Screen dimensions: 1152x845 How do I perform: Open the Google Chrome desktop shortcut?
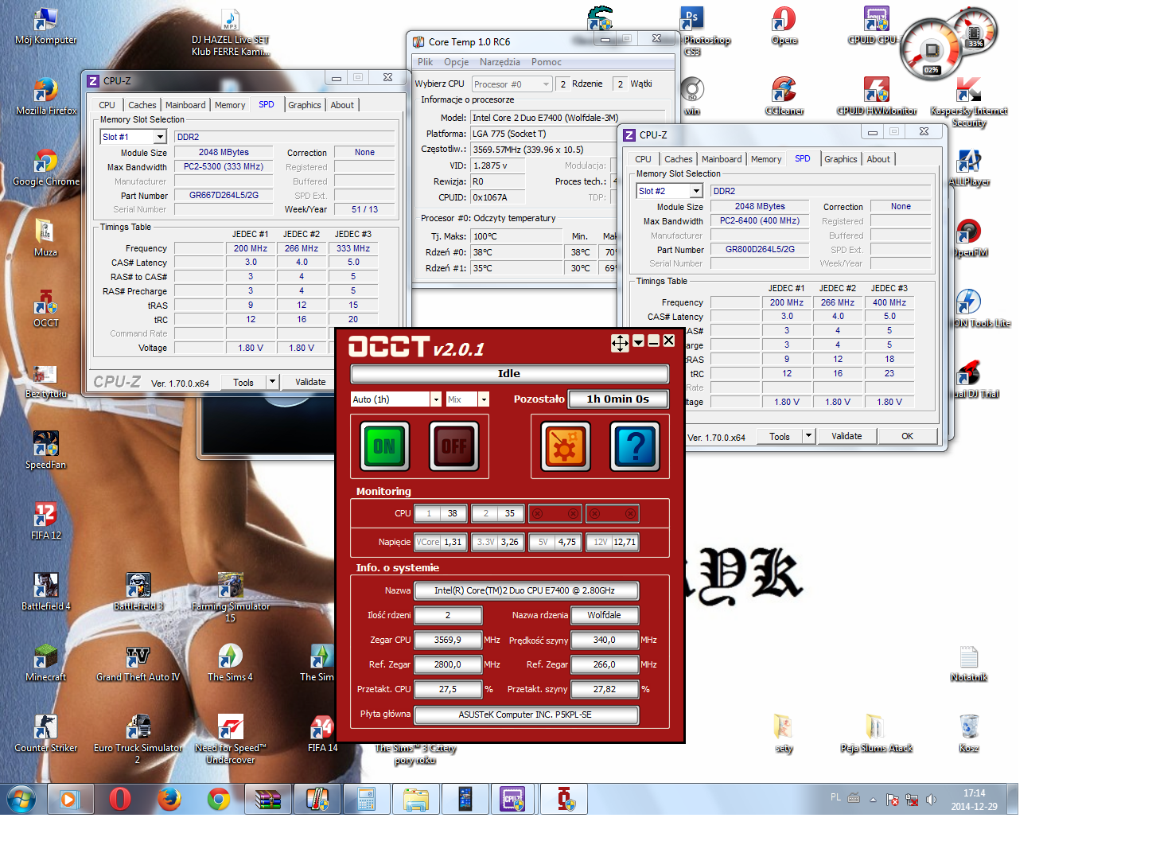46,167
